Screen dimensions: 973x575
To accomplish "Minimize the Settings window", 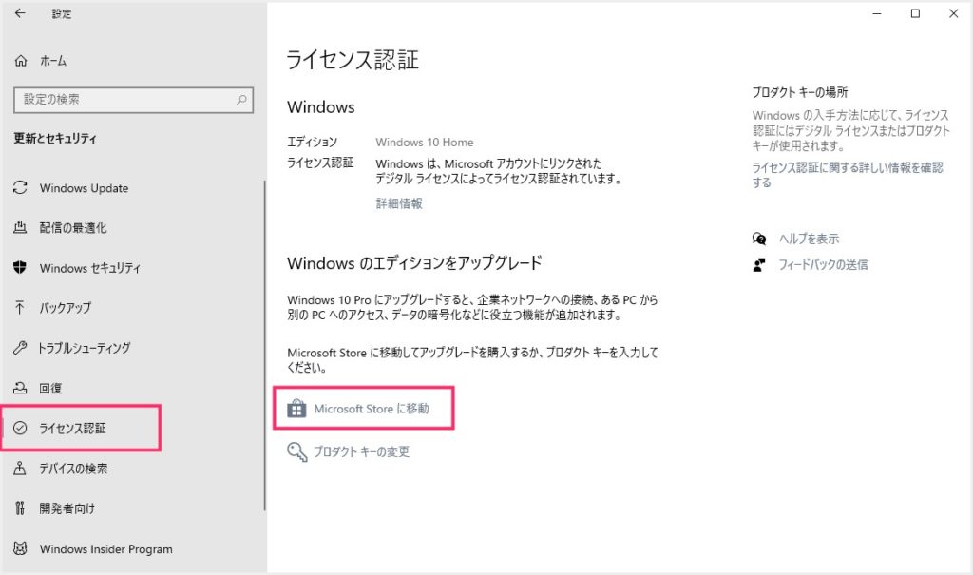I will click(x=877, y=13).
